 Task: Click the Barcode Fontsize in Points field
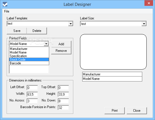(x=63, y=108)
